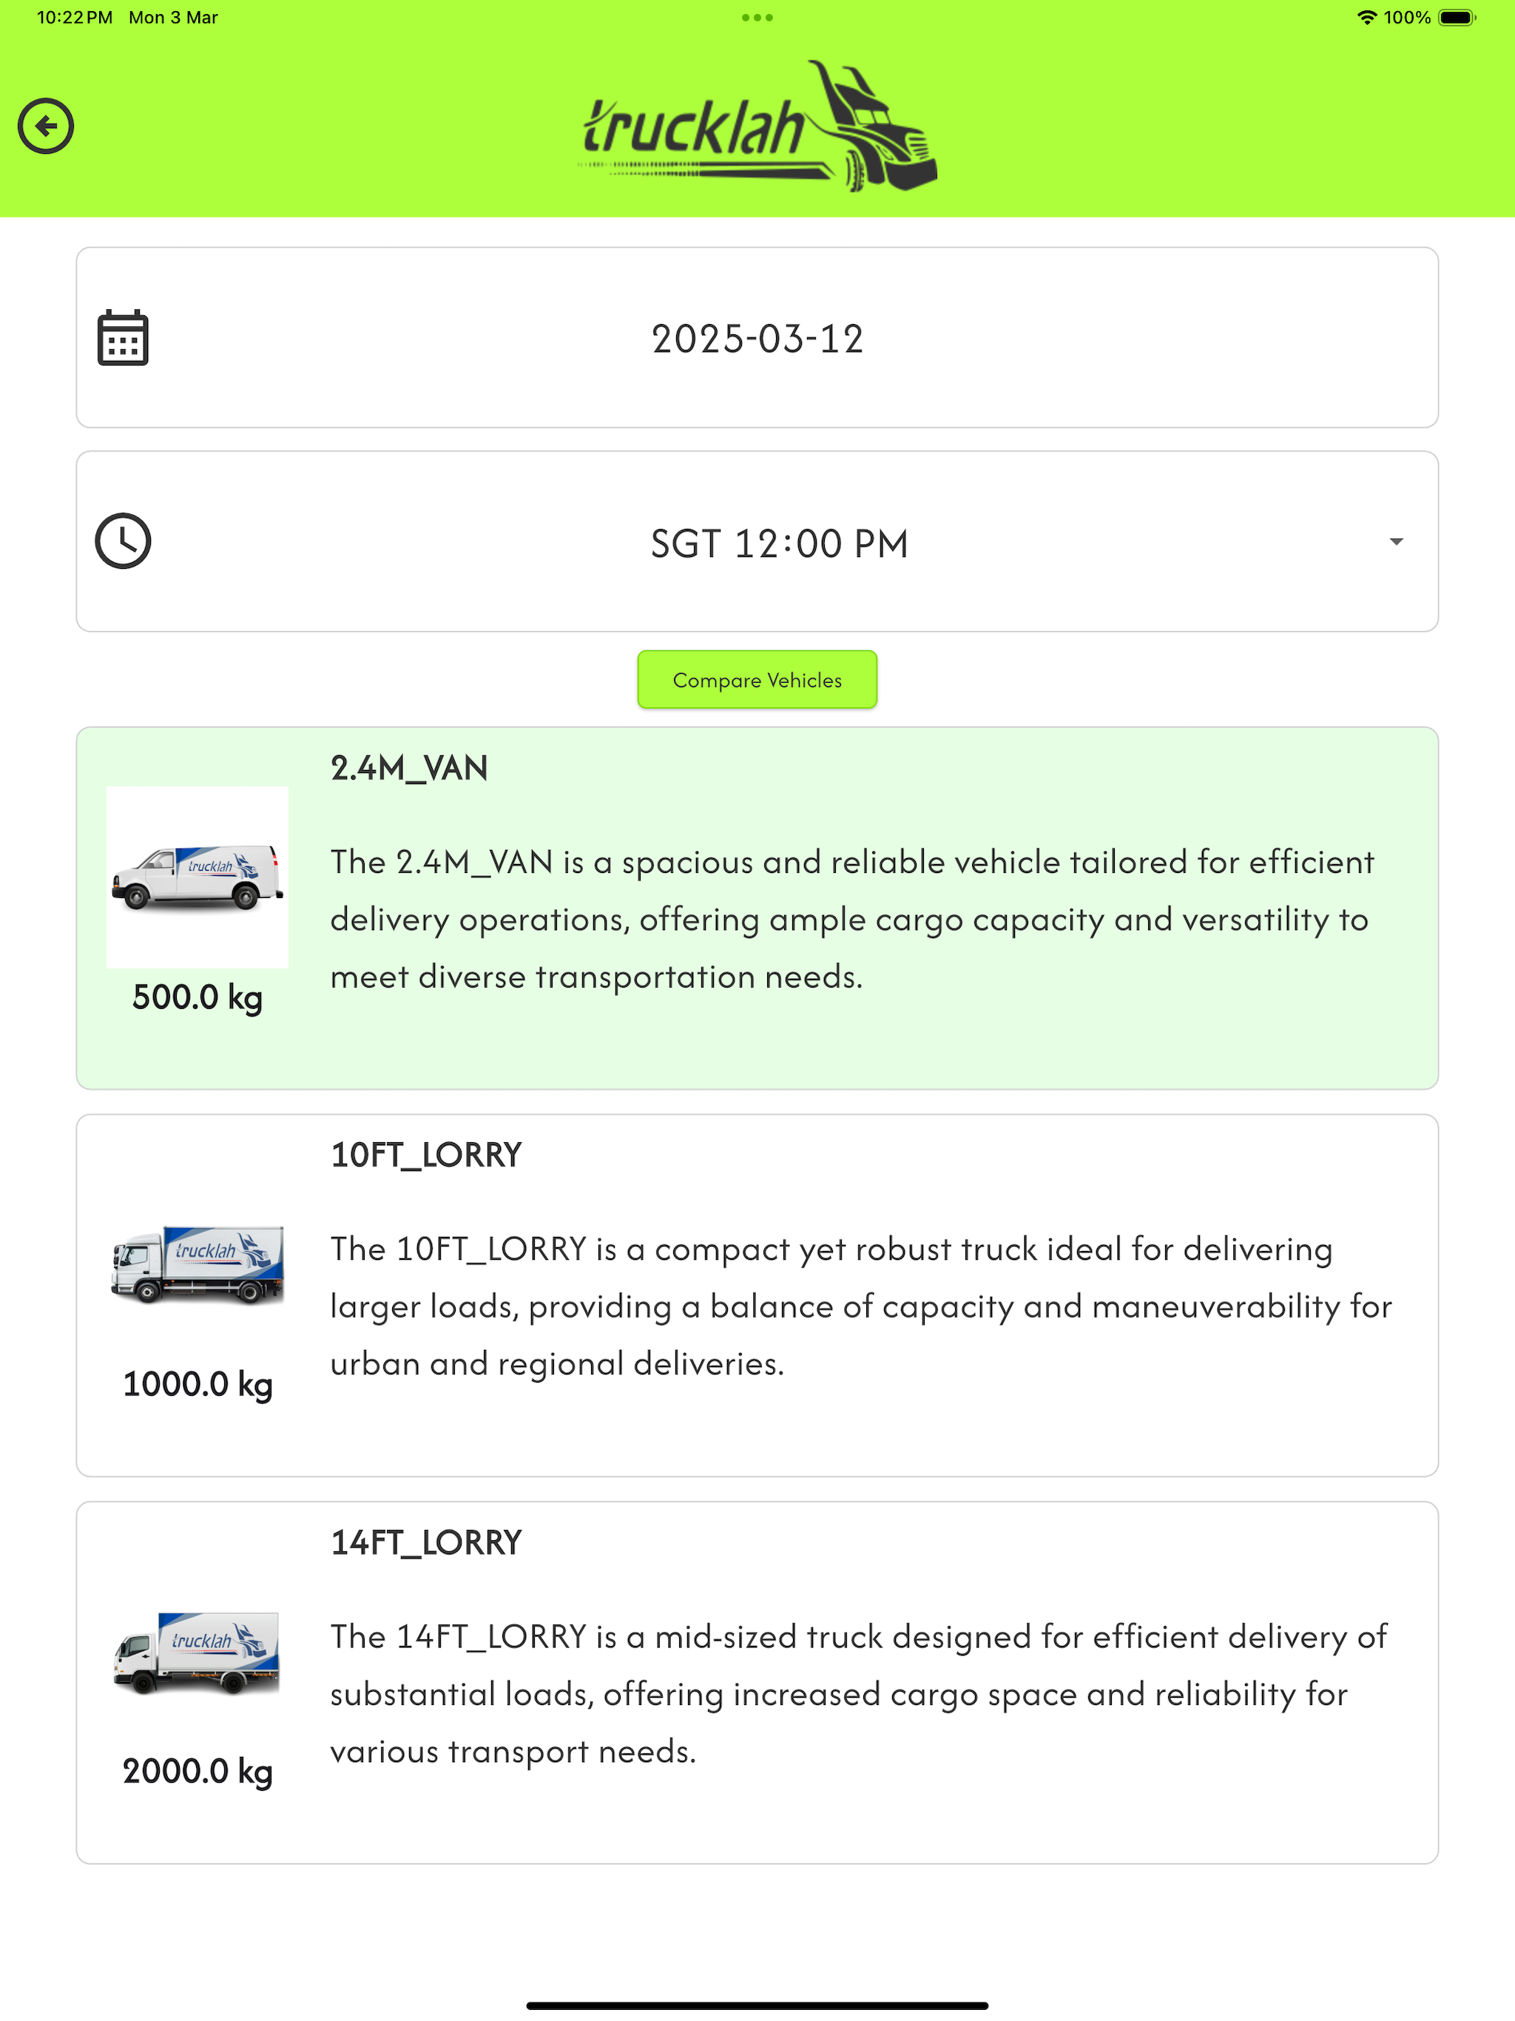Tap the trucklah logo in header
Viewport: 1515px width, 2021px height.
click(758, 126)
